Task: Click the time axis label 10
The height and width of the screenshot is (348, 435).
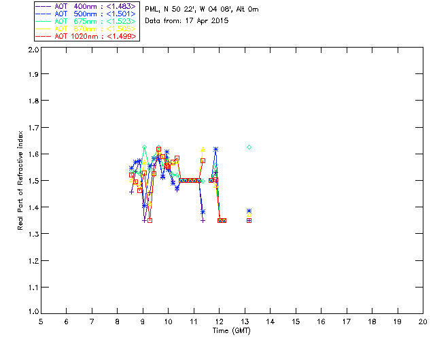Action: 168,321
